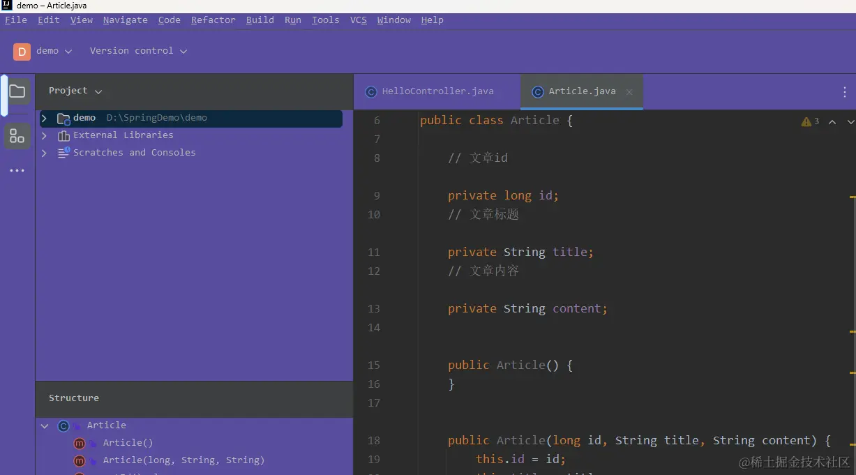Collapse the Article node in Structure
The width and height of the screenshot is (856, 475).
pyautogui.click(x=45, y=425)
